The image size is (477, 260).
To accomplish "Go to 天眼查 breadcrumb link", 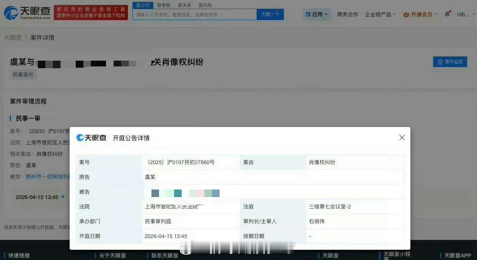I will click(x=13, y=38).
